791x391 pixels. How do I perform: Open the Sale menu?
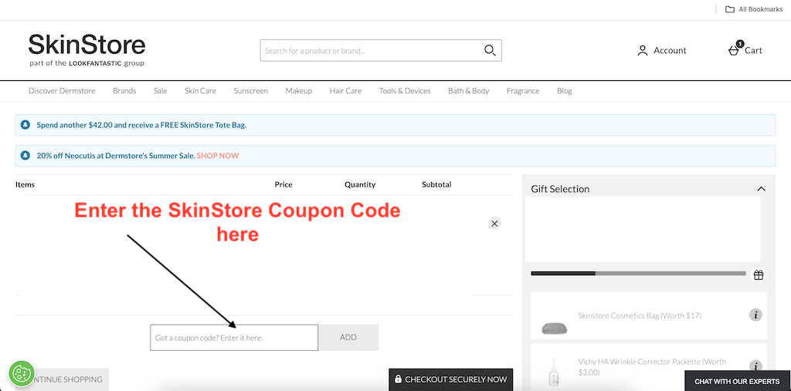(161, 91)
